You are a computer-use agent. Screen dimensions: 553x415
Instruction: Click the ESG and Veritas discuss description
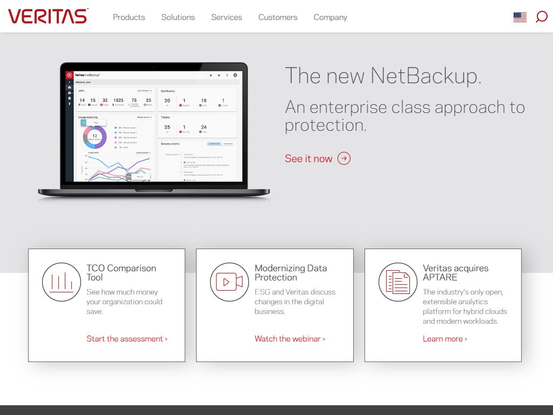[295, 302]
